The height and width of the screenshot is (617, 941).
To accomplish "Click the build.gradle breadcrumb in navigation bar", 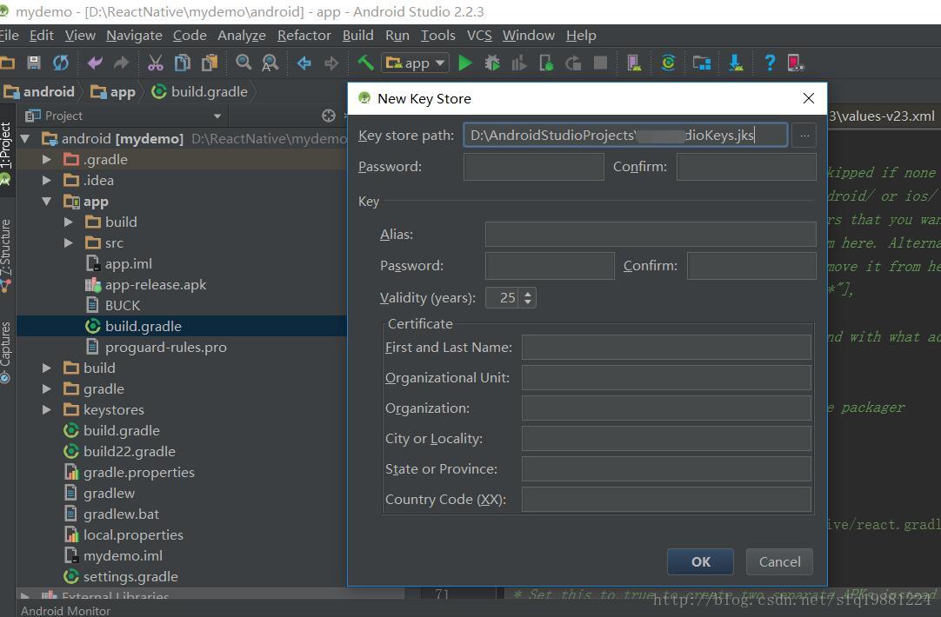I will (200, 92).
